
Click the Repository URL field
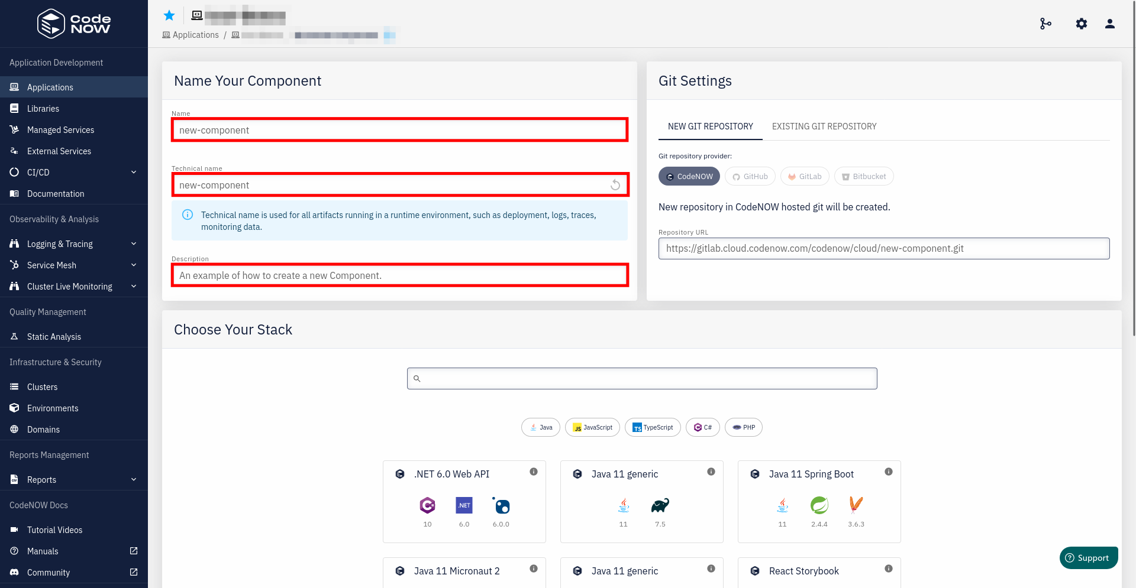[884, 248]
